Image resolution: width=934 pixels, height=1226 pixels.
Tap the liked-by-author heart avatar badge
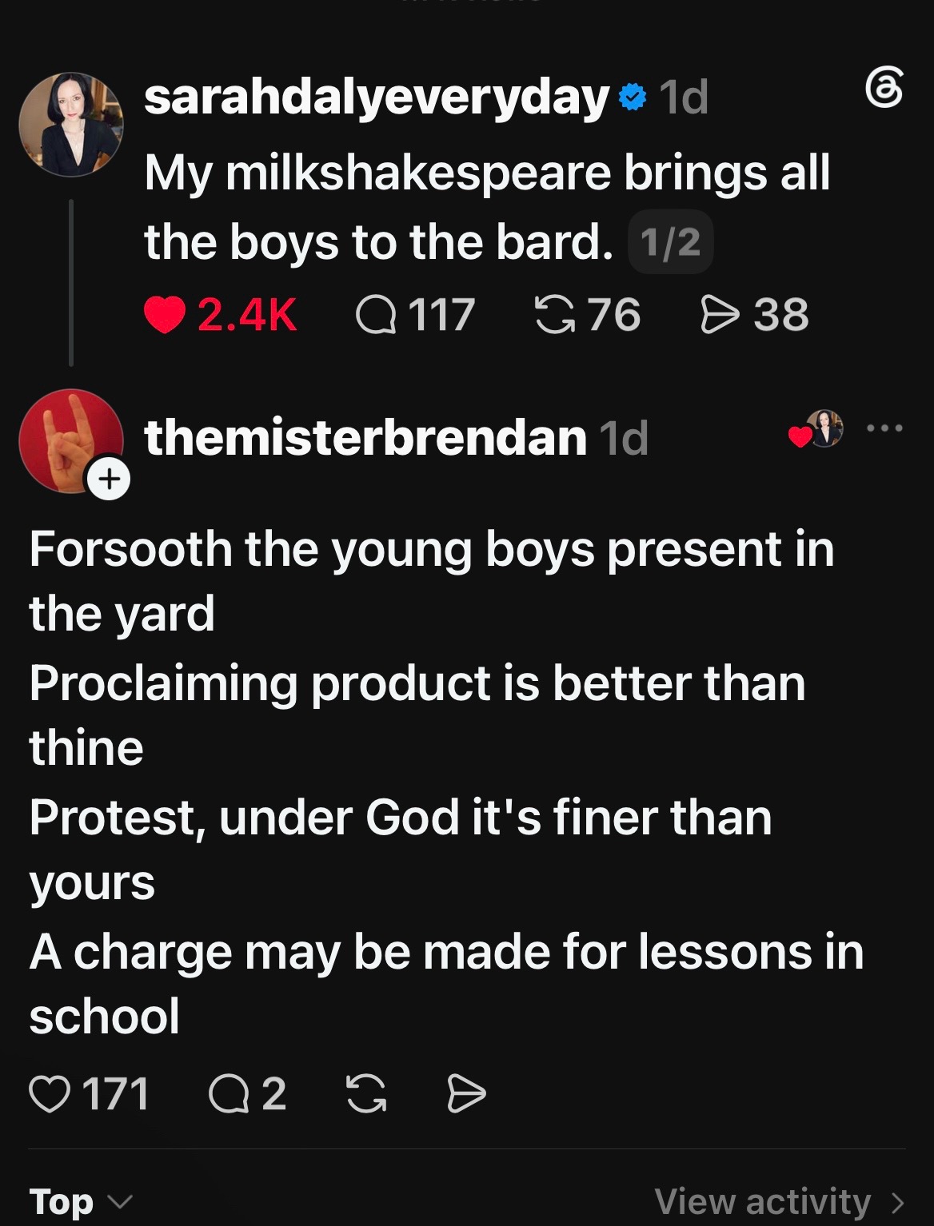click(x=816, y=429)
